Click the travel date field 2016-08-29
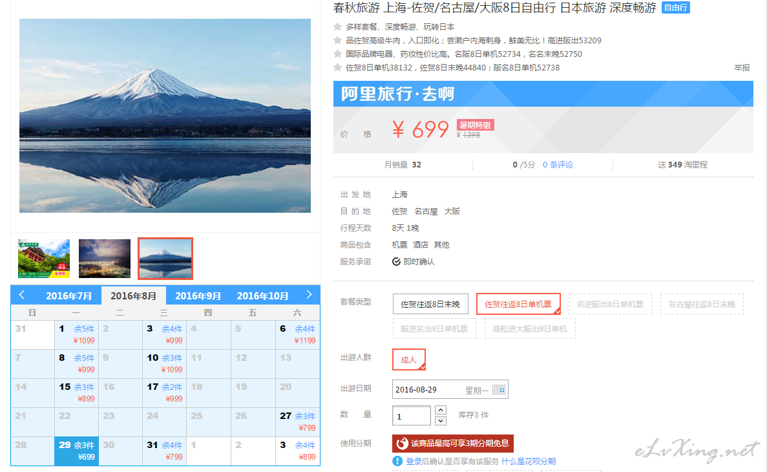This screenshot has width=767, height=472. pos(450,390)
